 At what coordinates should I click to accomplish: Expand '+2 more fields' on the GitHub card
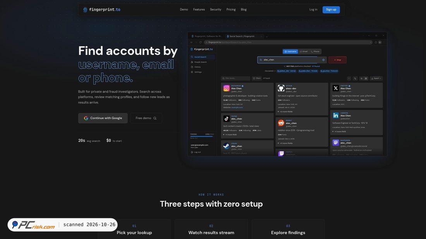285,112
